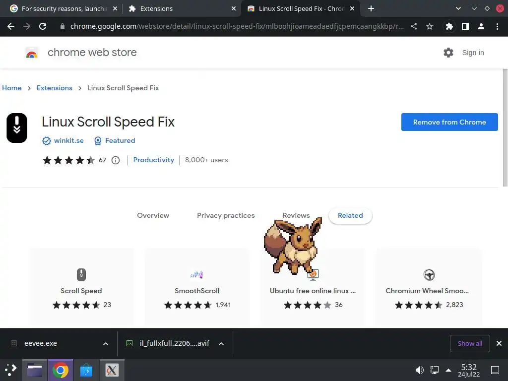Open the Extensions puzzle menu
The width and height of the screenshot is (508, 381).
coord(449,27)
